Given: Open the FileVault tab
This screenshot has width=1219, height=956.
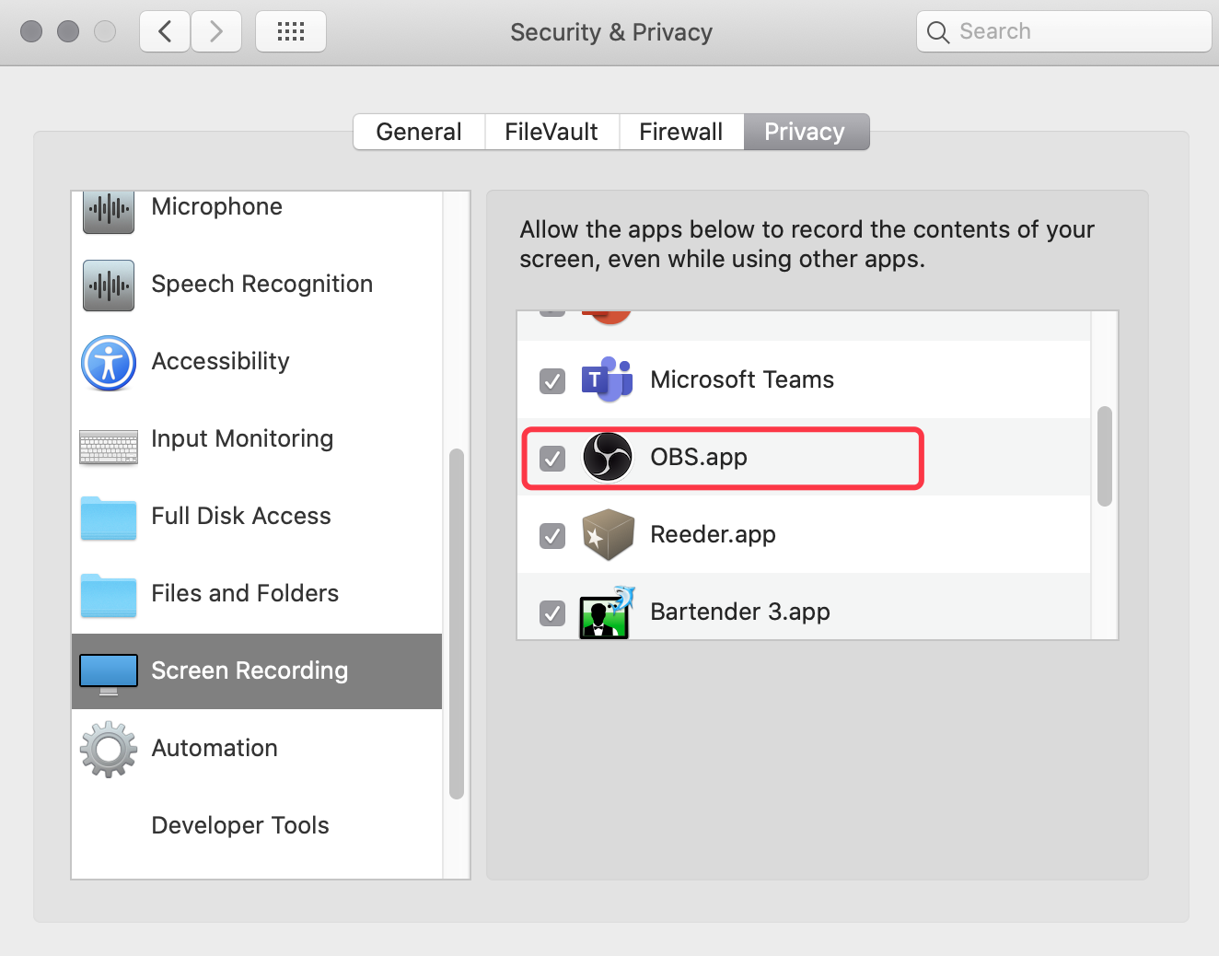Looking at the screenshot, I should (551, 132).
